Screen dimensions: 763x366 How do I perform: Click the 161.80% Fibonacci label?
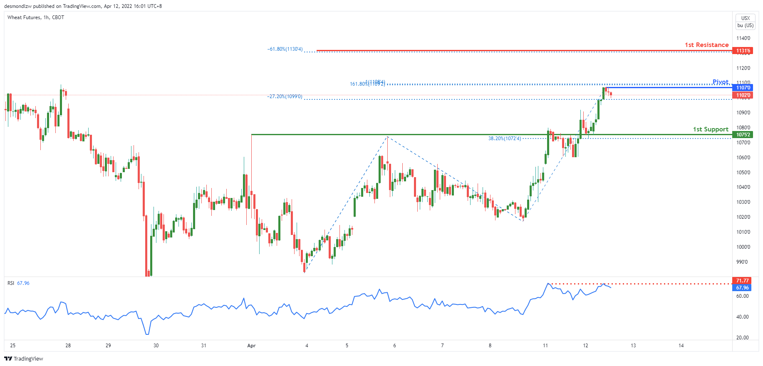367,84
